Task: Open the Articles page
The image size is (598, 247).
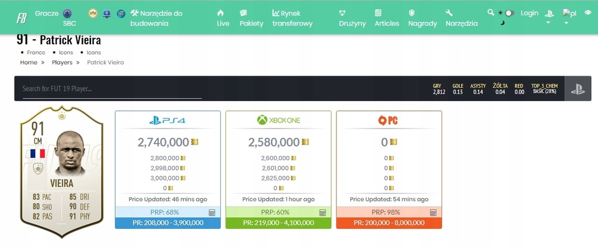Action: point(387,23)
